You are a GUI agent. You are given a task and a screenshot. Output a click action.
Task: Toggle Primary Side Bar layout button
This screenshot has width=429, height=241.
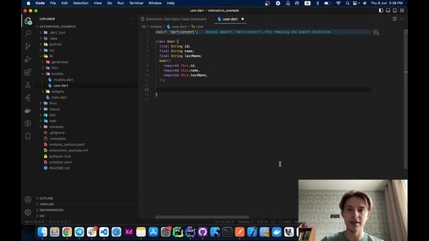[x=381, y=11]
